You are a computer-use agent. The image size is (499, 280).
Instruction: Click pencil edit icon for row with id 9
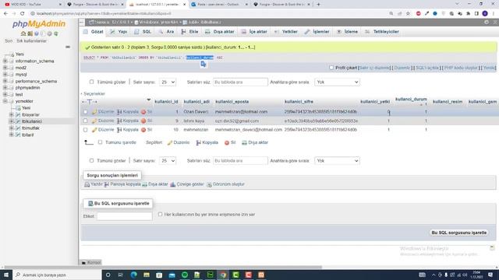(94, 121)
